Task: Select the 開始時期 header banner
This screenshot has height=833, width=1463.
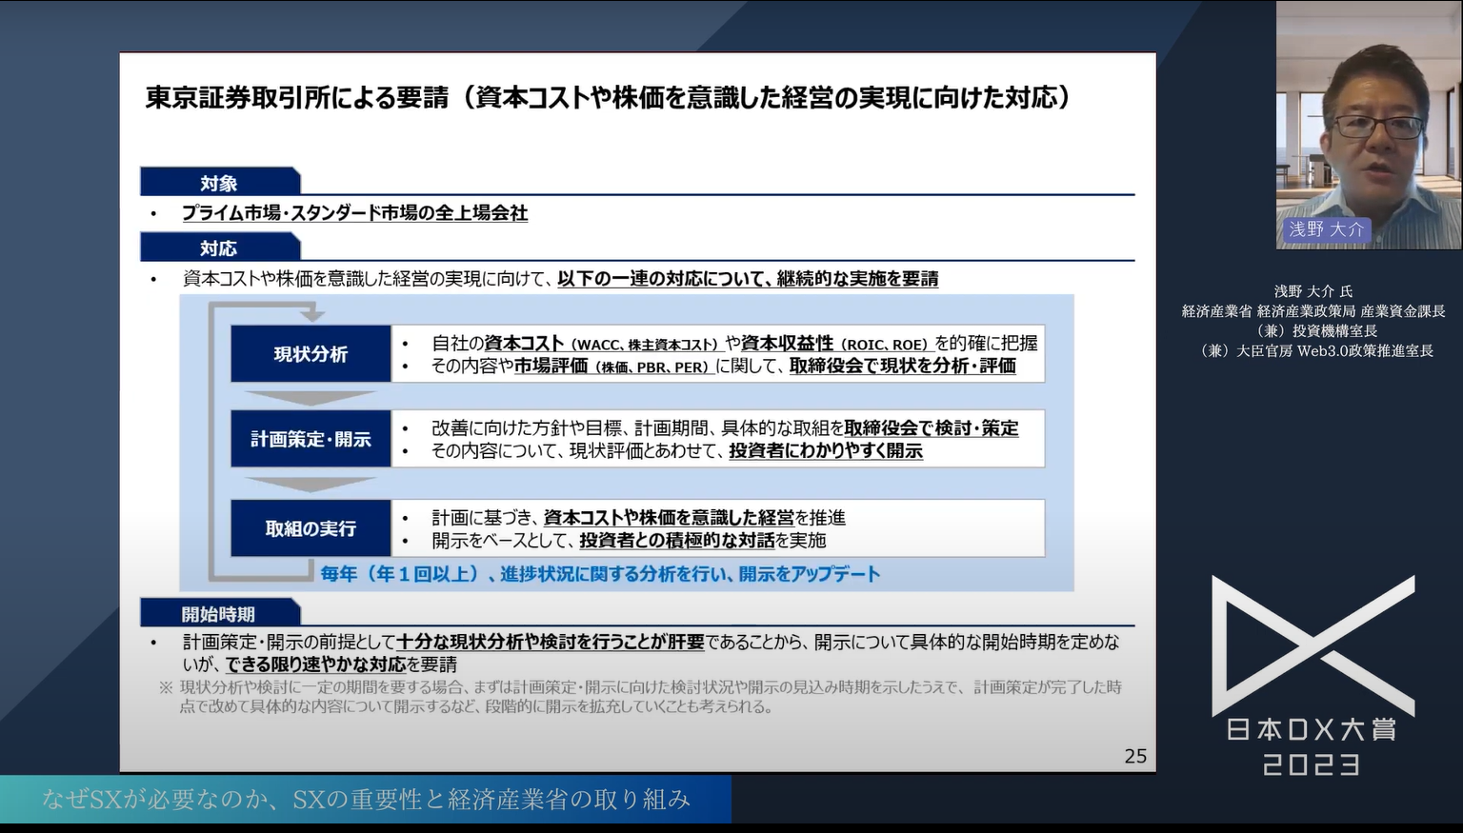Action: 221,613
